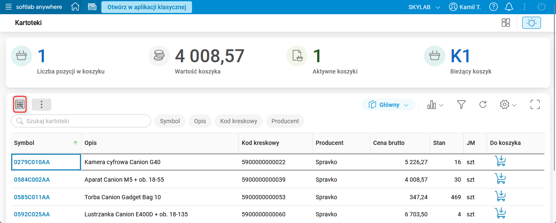Toggle the 'Opis' search filter chip
Viewport: 556px width, 223px height.
(x=200, y=121)
